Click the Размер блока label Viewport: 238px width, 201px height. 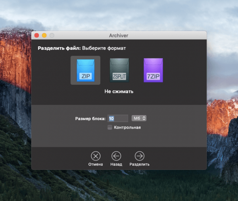click(x=90, y=119)
